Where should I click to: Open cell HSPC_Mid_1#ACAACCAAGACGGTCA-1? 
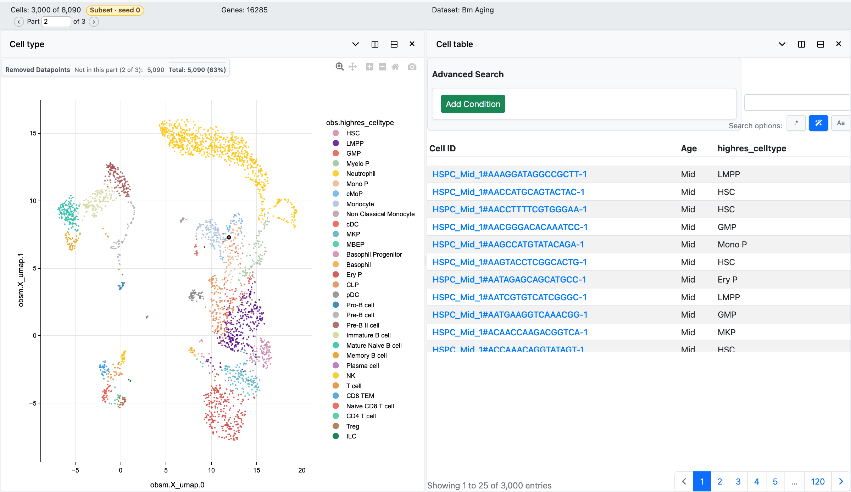click(510, 332)
